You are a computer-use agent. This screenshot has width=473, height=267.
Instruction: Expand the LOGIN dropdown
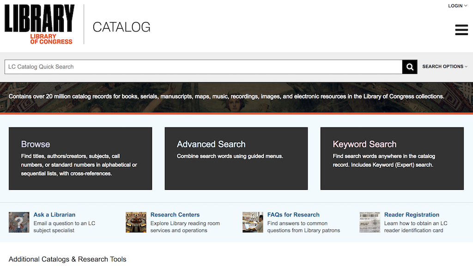456,6
